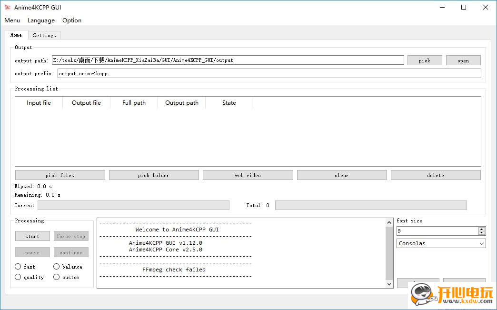Click the Input file column header

[39, 103]
